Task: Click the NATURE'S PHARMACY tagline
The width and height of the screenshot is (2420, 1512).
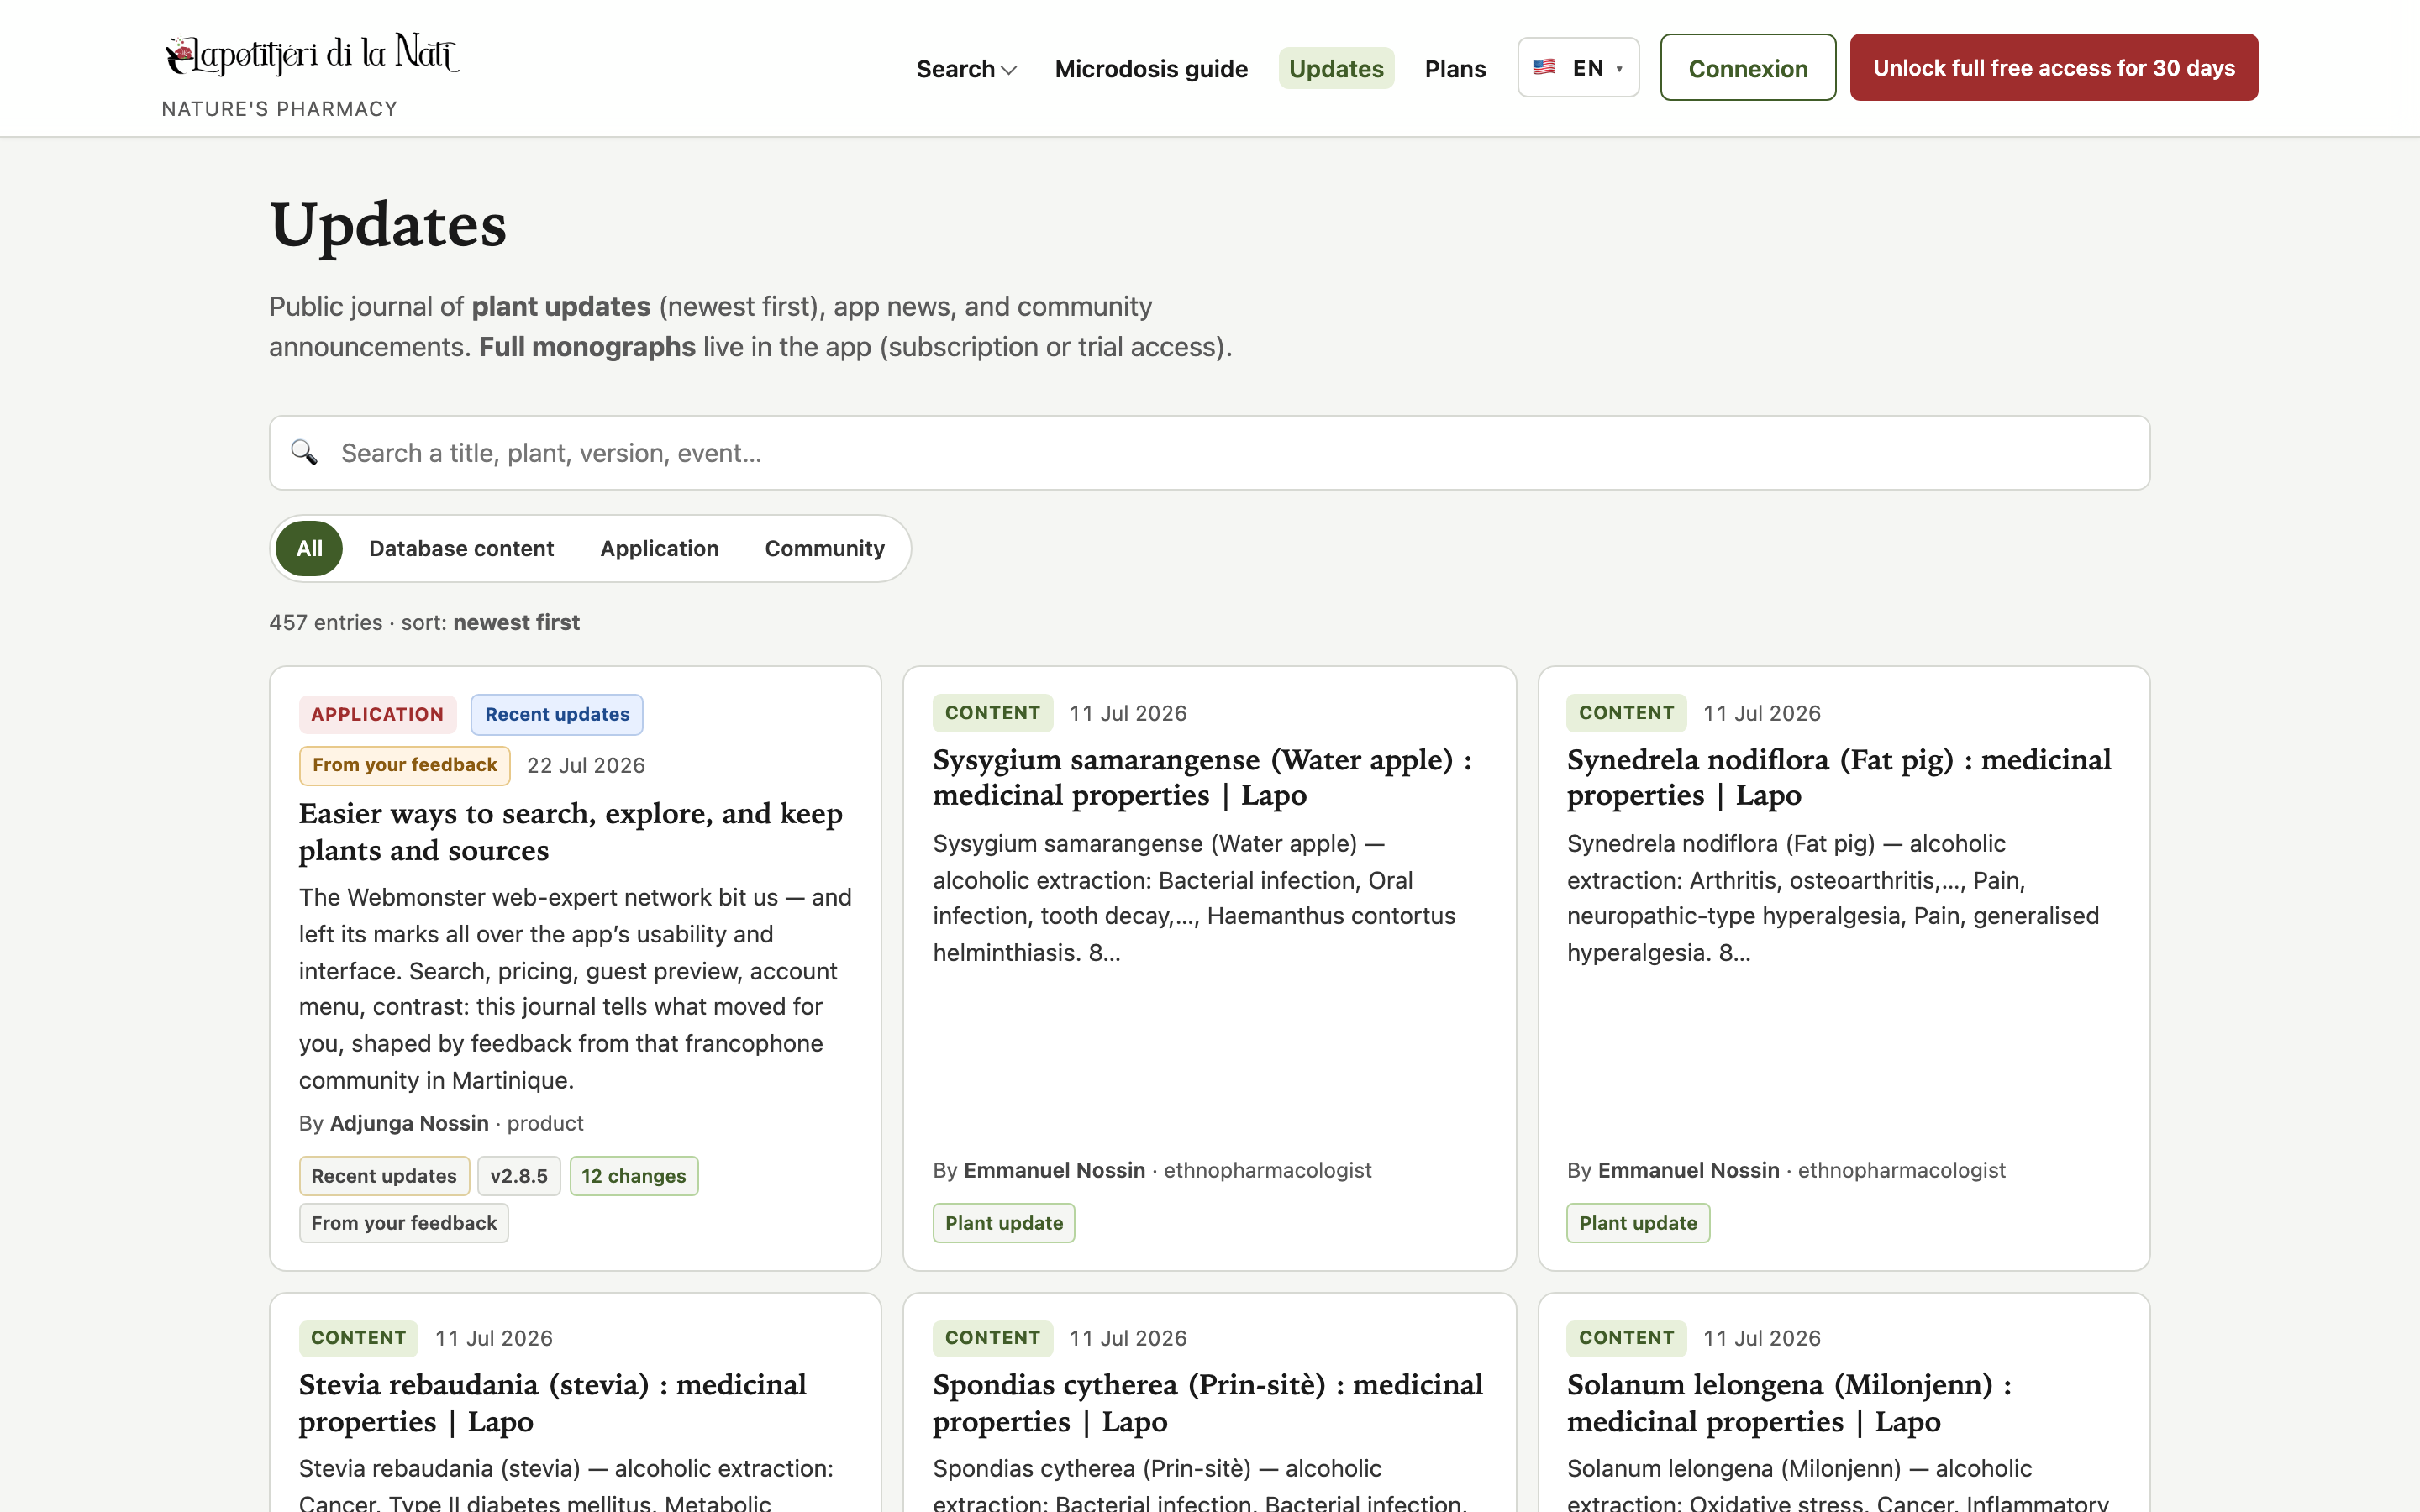Action: tap(280, 109)
